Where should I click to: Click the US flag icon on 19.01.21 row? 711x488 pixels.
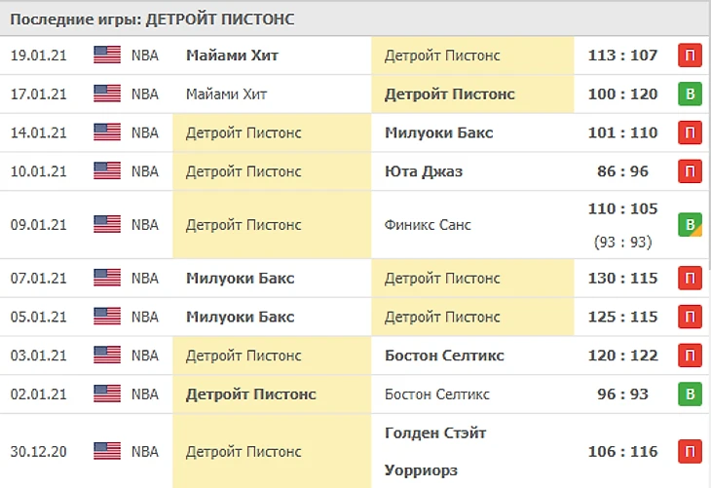107,56
